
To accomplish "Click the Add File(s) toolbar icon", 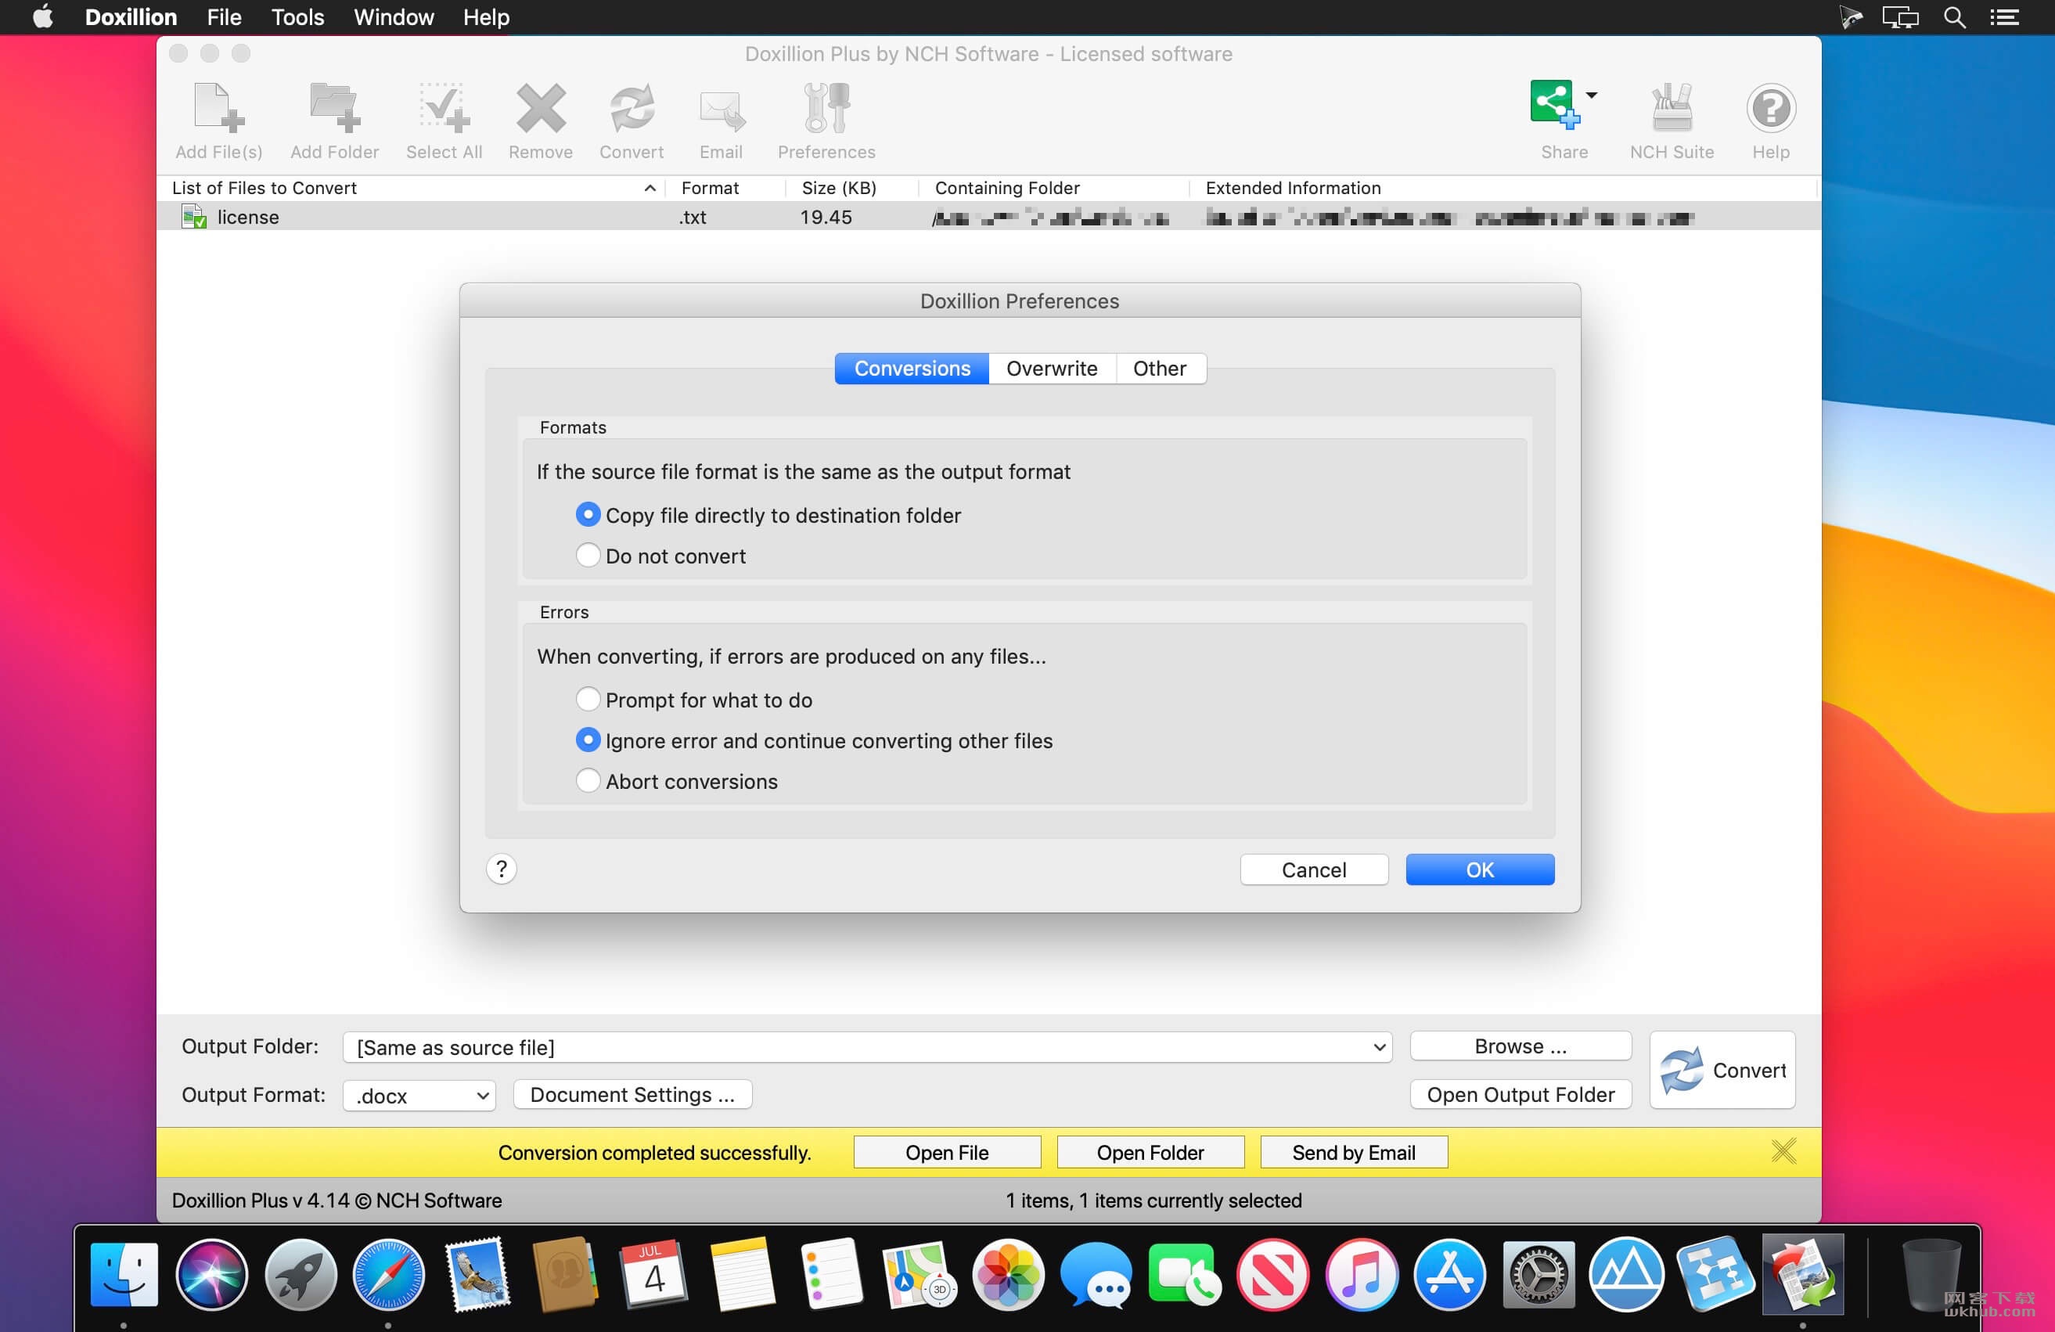I will click(218, 109).
